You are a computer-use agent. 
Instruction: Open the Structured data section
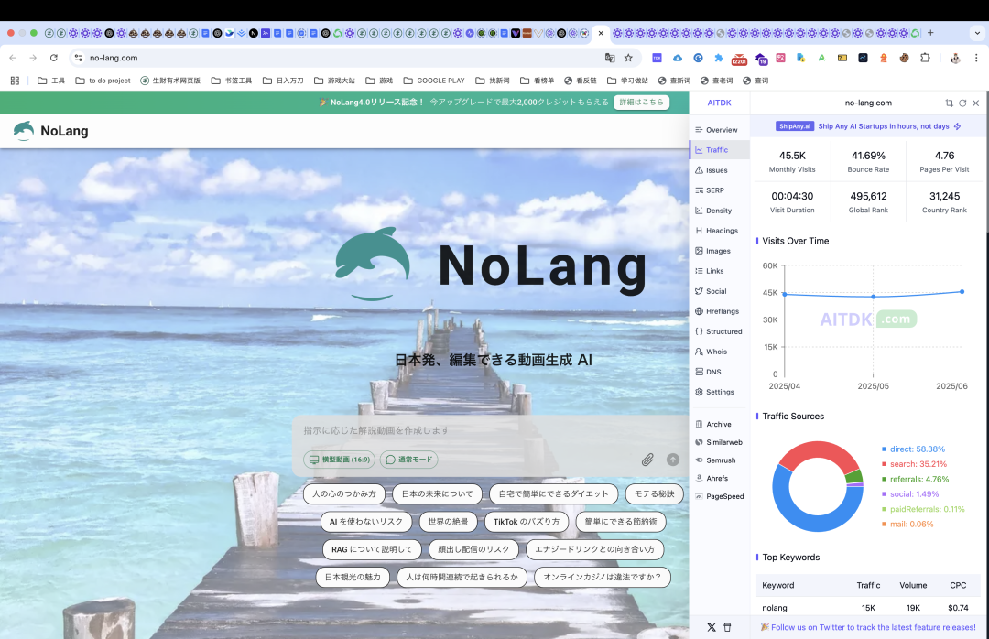719,331
